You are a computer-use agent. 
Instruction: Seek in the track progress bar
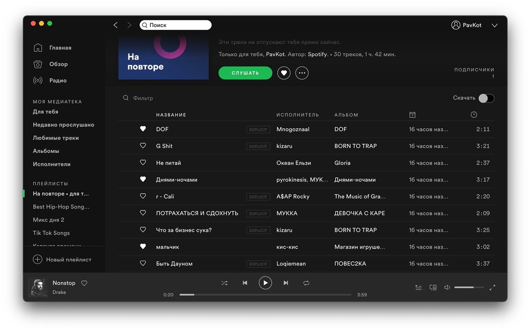265,295
